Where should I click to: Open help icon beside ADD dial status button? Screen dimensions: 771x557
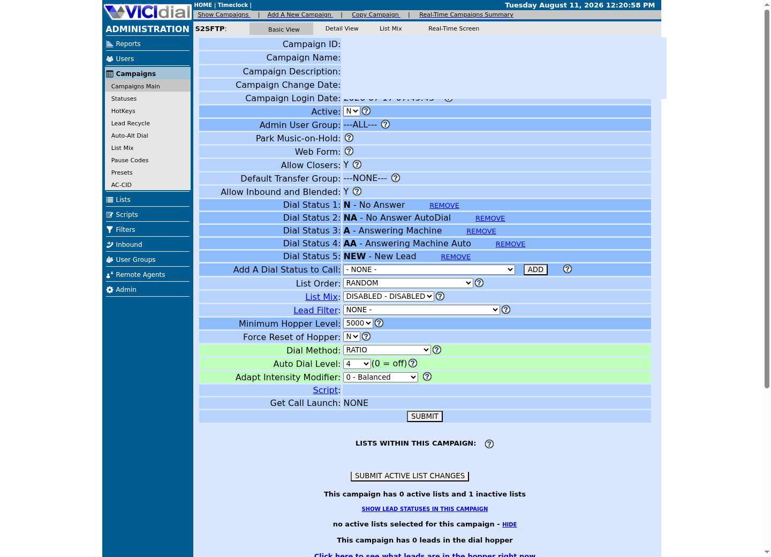point(568,269)
